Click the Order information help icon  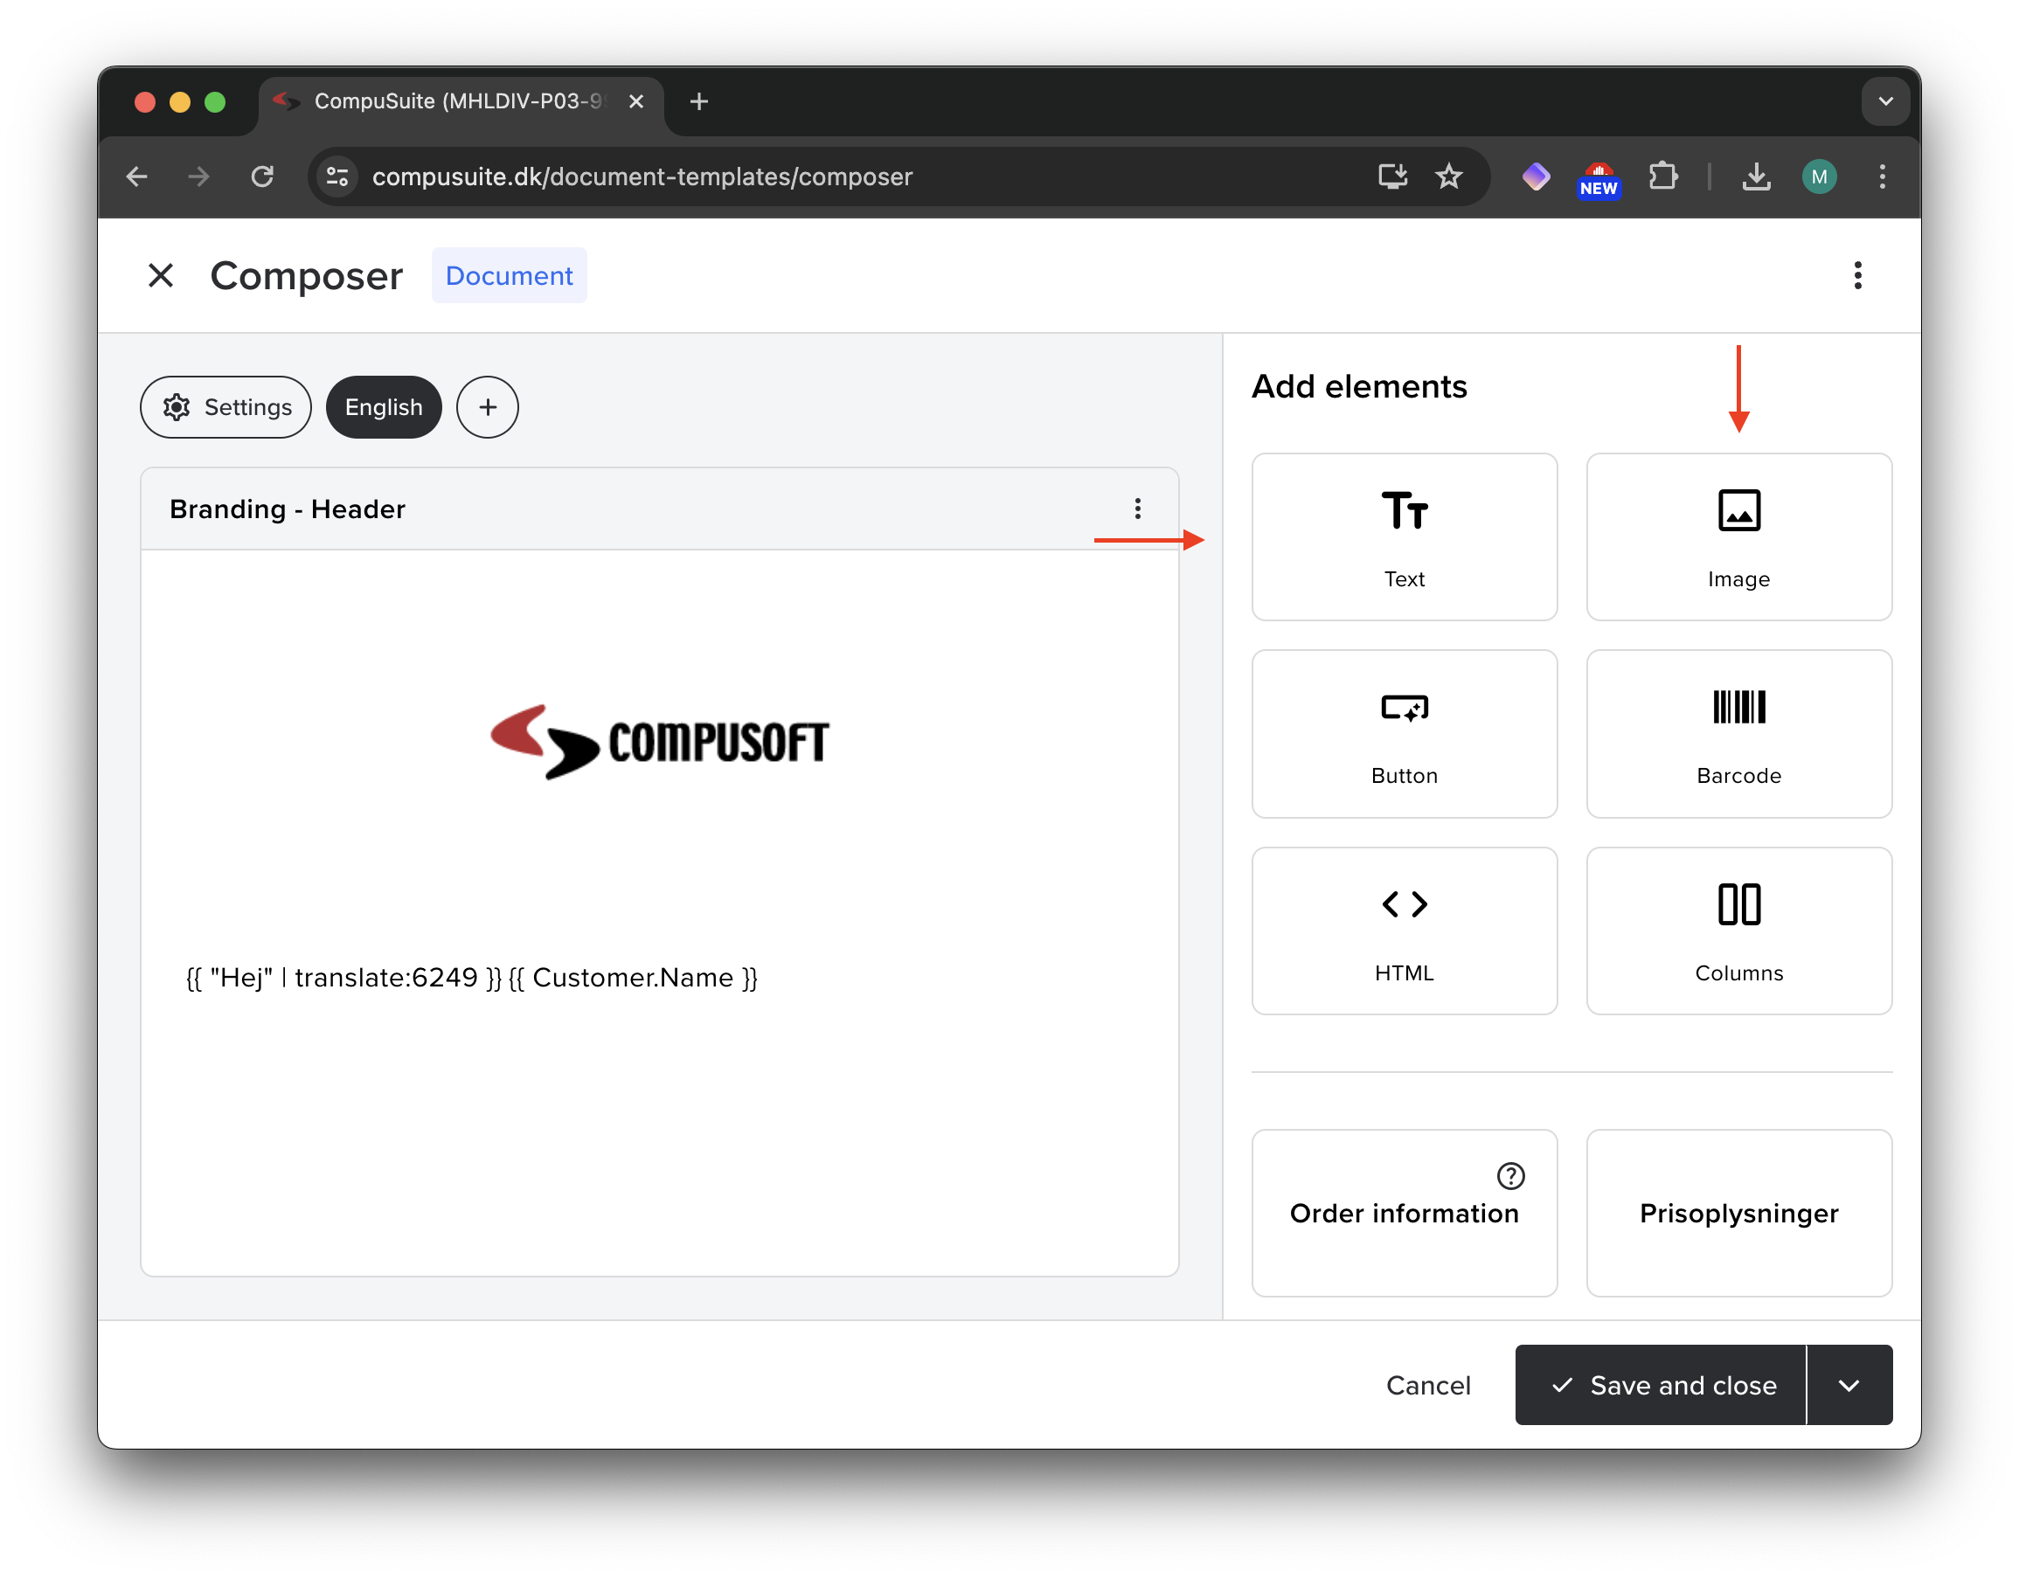pos(1509,1176)
